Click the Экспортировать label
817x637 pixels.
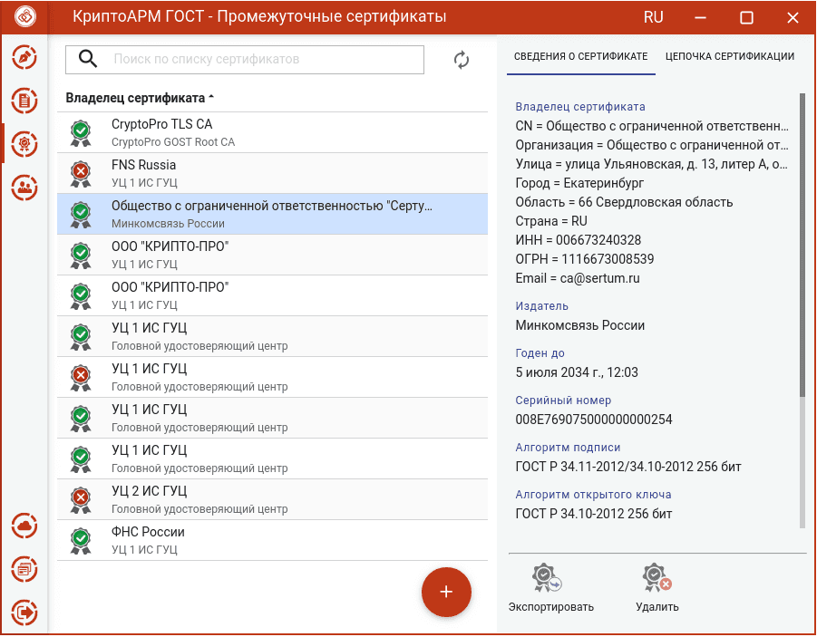pyautogui.click(x=550, y=607)
